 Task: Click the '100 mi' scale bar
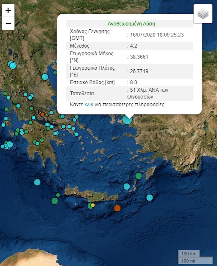196,261
